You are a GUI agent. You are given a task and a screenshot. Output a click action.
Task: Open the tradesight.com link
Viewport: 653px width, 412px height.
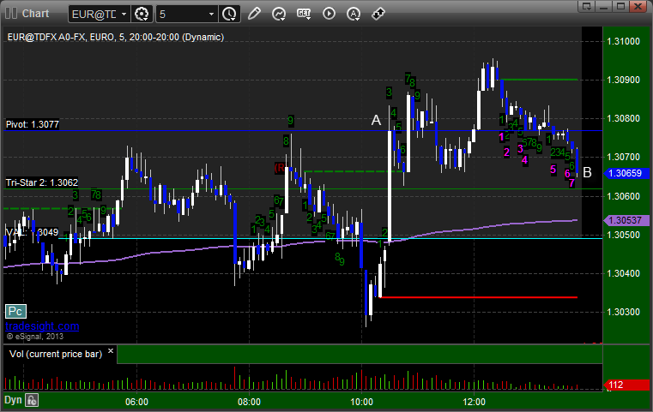42,326
